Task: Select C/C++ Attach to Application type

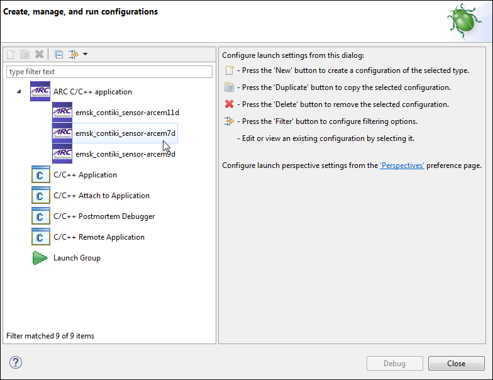Action: click(102, 196)
